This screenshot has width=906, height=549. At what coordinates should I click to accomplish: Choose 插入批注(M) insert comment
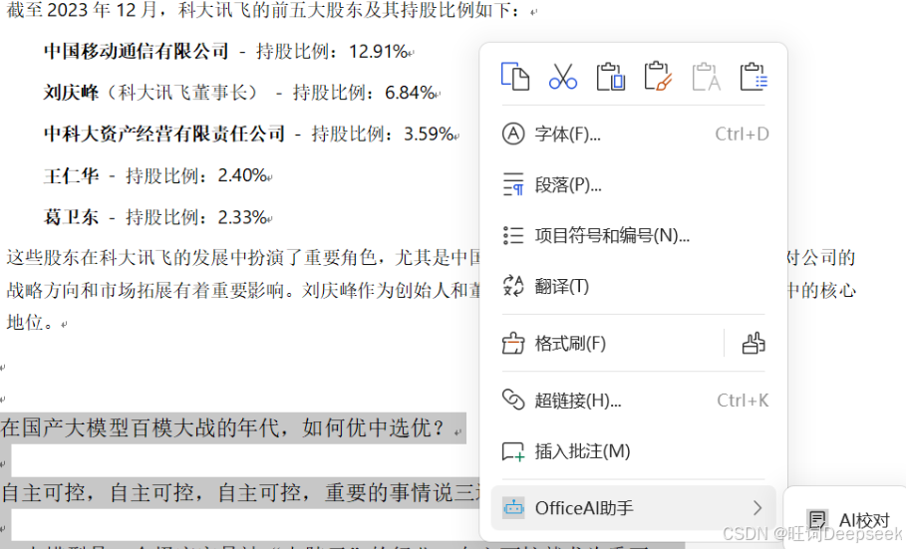coord(634,450)
